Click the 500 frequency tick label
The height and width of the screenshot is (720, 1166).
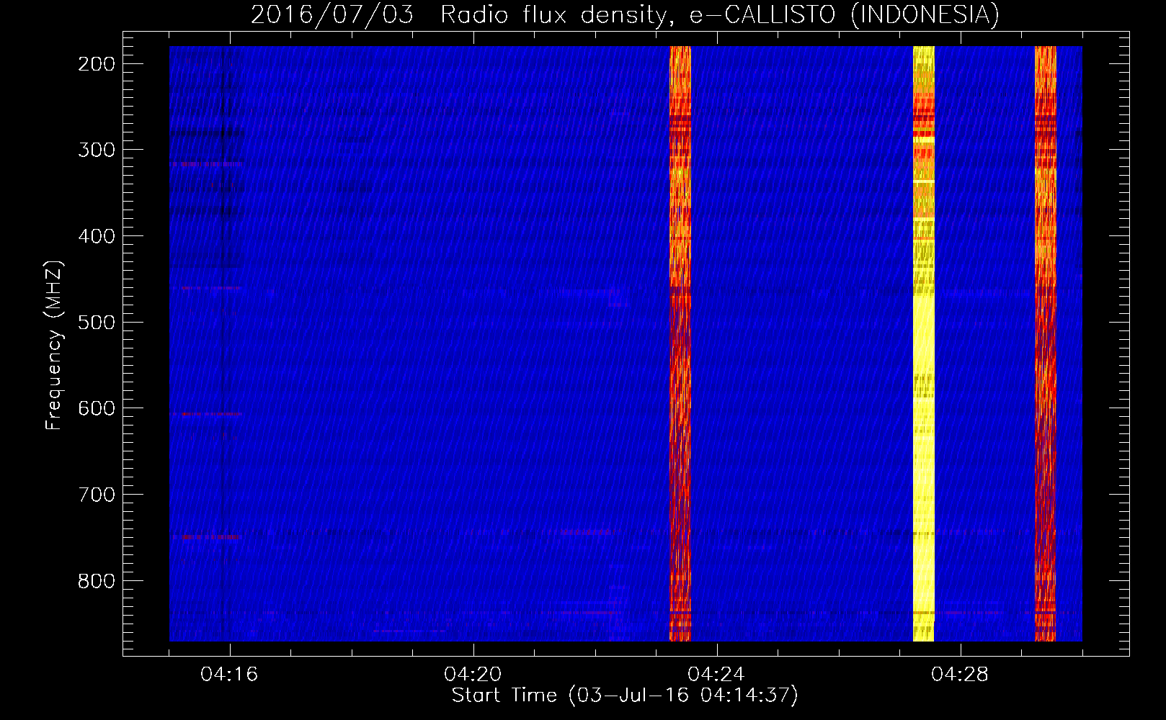[x=97, y=322]
